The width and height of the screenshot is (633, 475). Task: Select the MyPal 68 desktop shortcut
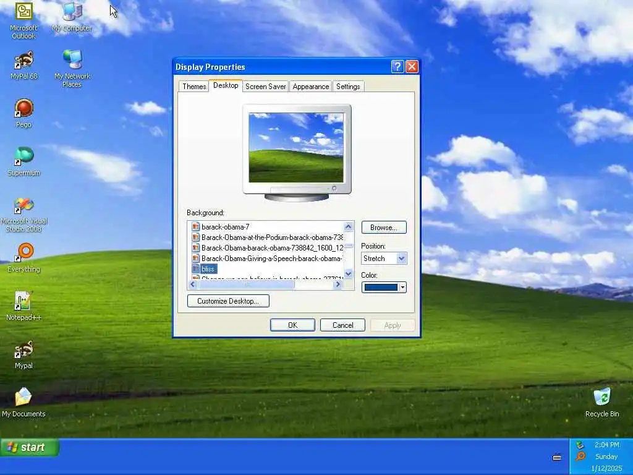click(x=24, y=65)
